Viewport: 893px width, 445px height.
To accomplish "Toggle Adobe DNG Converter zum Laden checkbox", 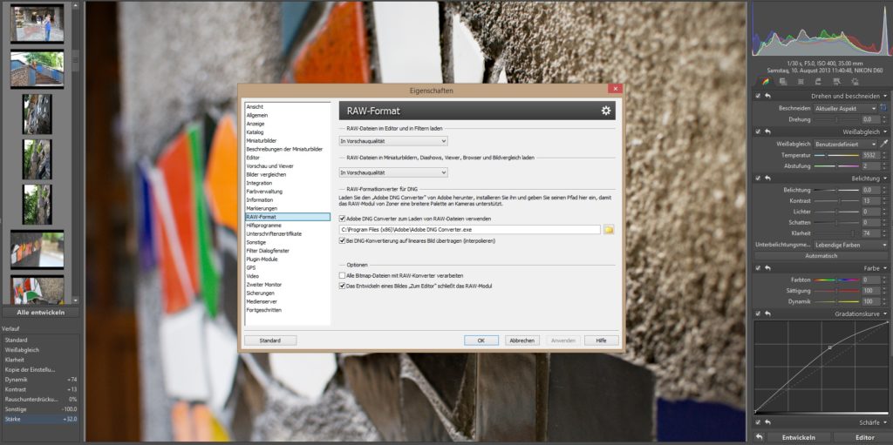I will click(x=342, y=219).
